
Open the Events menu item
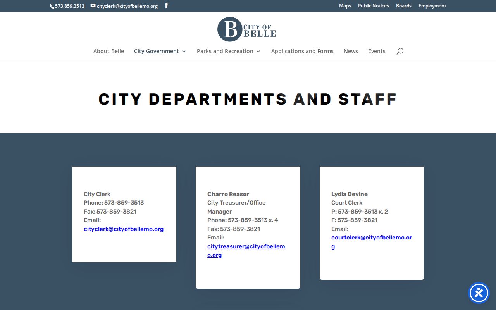point(377,51)
